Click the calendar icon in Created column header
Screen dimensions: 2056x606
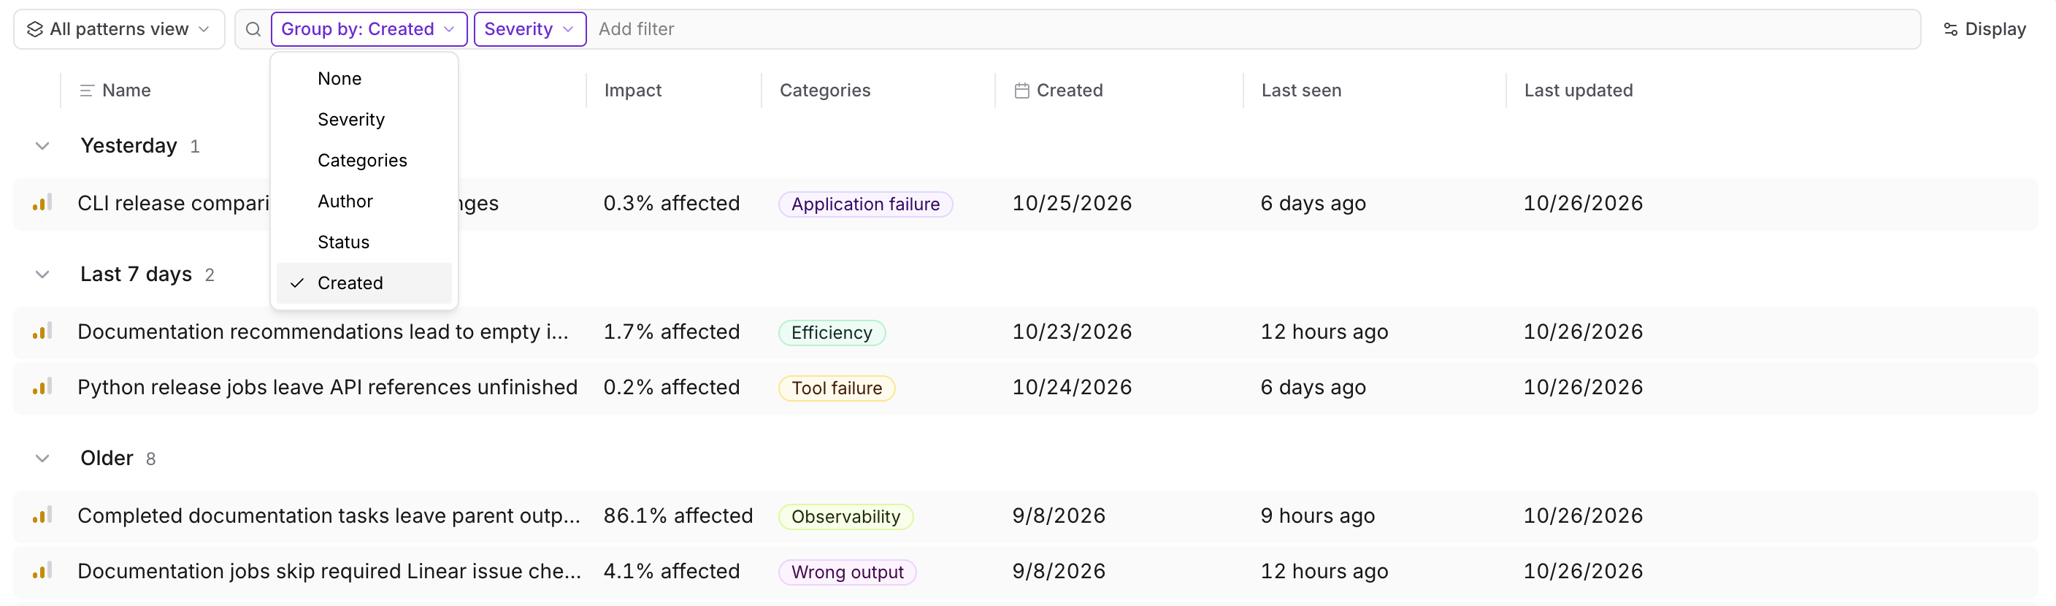(x=1021, y=91)
